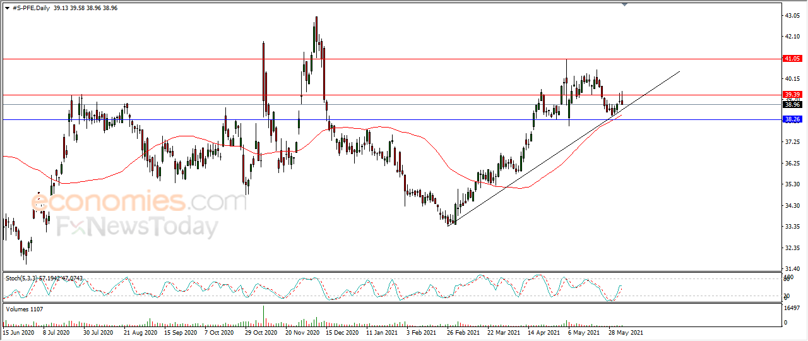Click the 28 May 2021 date label

[626, 332]
